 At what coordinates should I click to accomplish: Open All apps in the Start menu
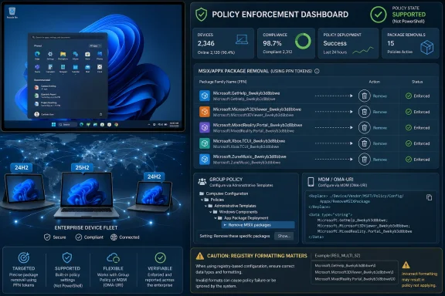95,45
